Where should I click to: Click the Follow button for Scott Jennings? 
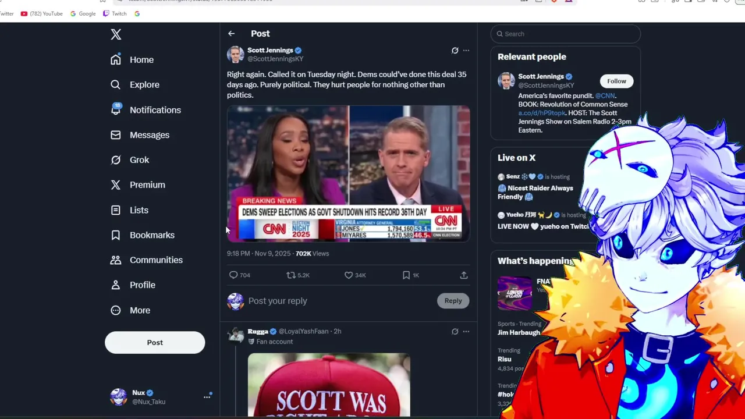click(616, 81)
